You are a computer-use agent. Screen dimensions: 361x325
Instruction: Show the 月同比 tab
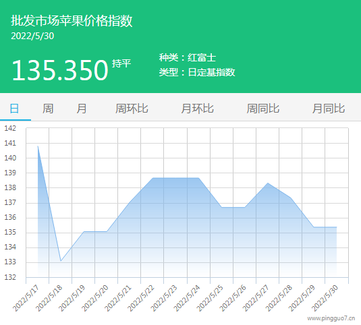click(x=329, y=109)
